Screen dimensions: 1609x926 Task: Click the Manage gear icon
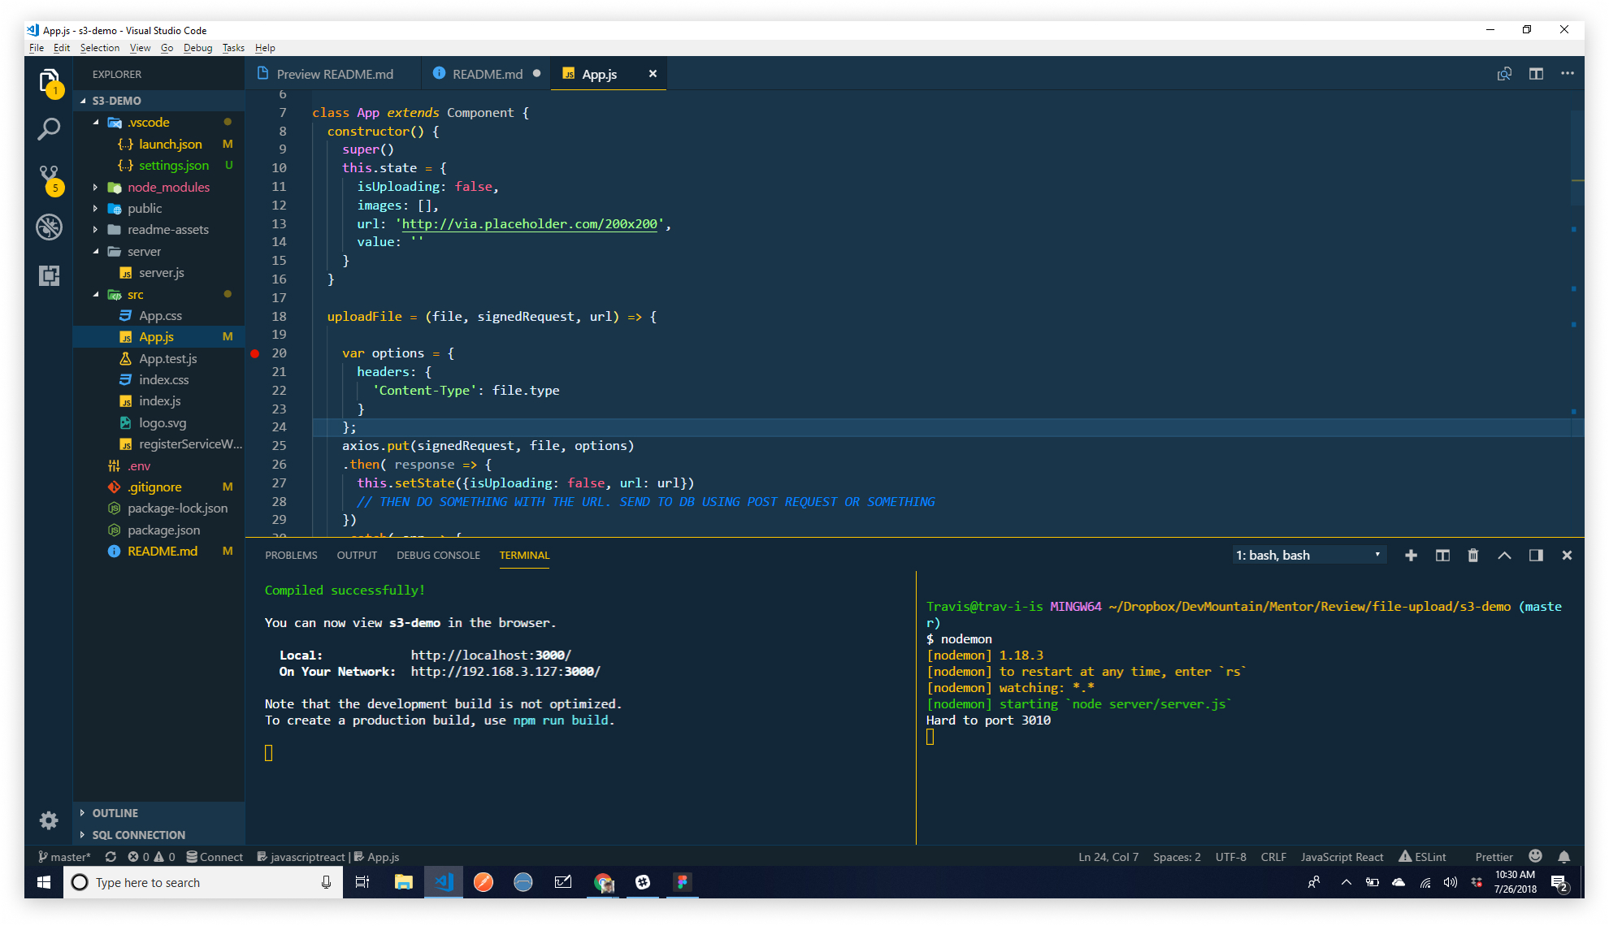(x=49, y=820)
